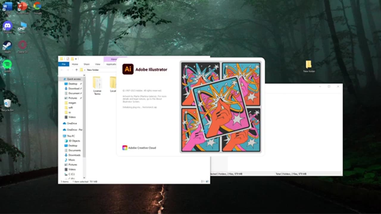This screenshot has width=381, height=214.
Task: Click the Properties icon in the Explorer quick access toolbar
Action: pos(68,59)
